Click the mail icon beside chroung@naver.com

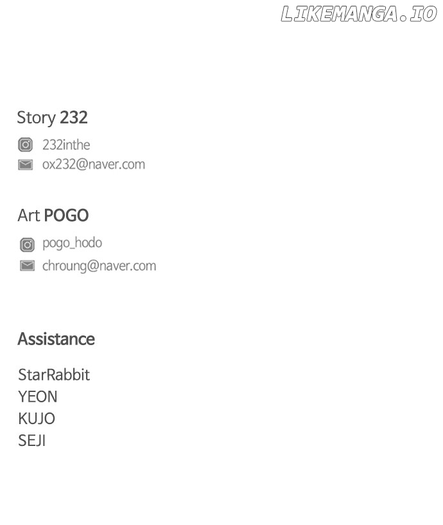(x=27, y=266)
